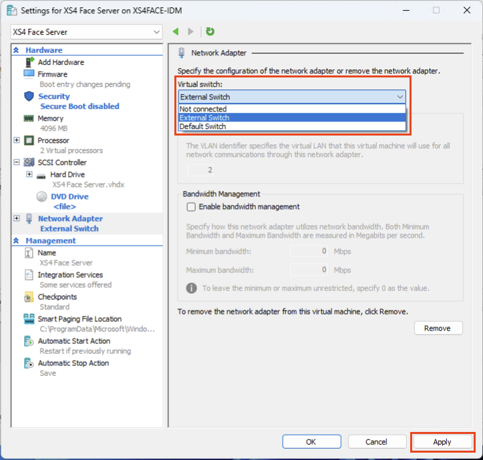Click the VLAN identifier field showing 2
The width and height of the screenshot is (483, 460).
click(200, 170)
